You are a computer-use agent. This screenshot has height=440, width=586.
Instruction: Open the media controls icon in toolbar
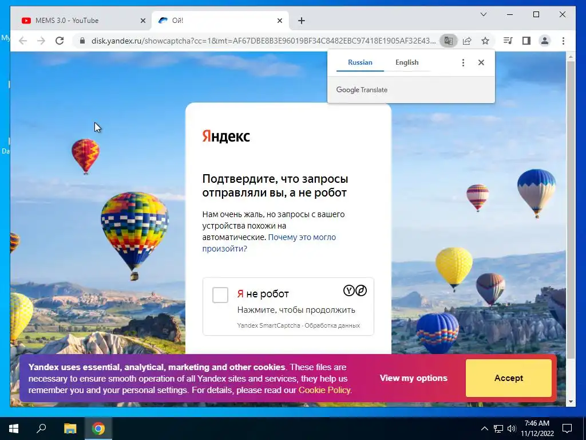click(x=508, y=41)
